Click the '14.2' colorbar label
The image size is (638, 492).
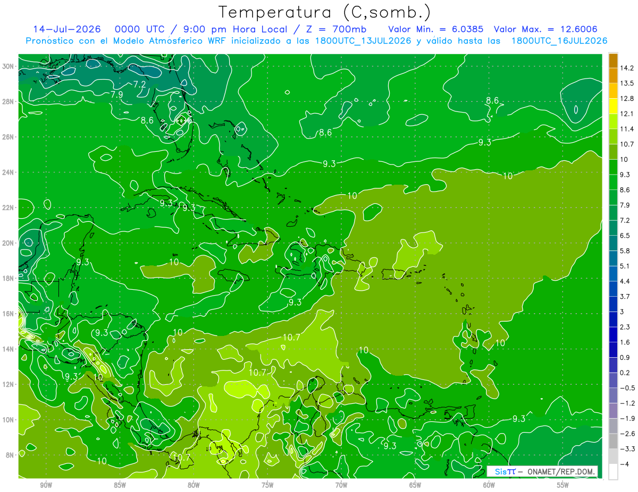pyautogui.click(x=627, y=68)
